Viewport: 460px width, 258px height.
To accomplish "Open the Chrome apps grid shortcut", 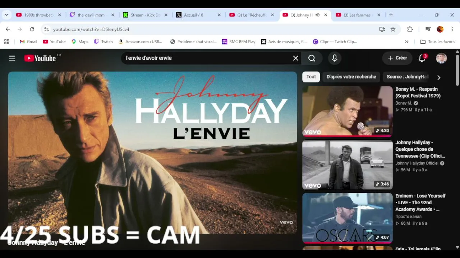I will [x=6, y=42].
